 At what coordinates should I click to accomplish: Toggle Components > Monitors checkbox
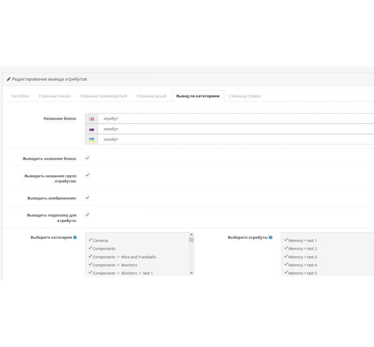(90, 264)
